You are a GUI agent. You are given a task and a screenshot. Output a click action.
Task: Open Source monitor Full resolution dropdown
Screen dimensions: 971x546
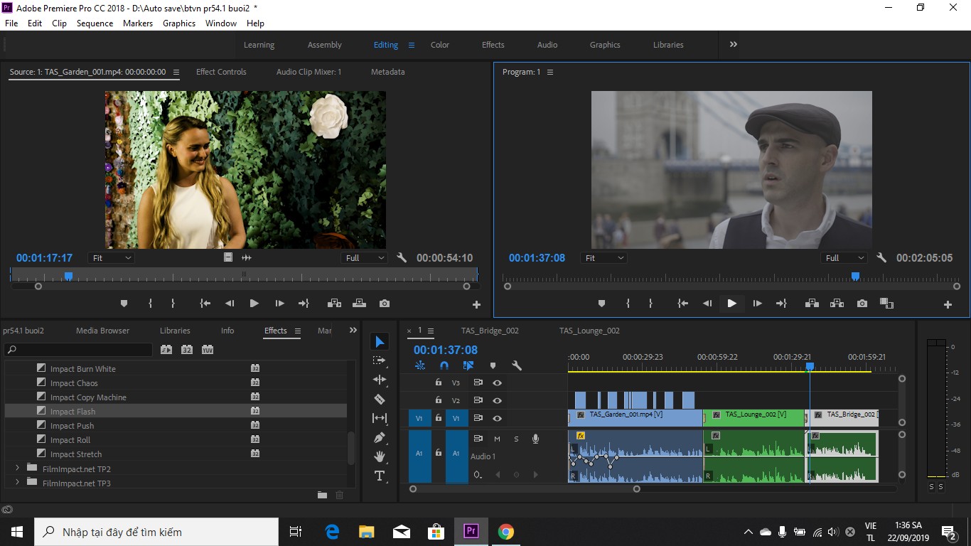[364, 258]
